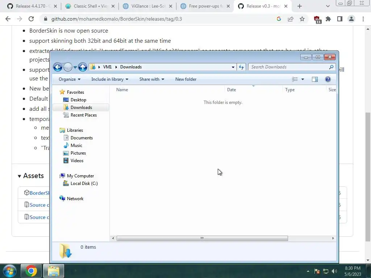The width and height of the screenshot is (371, 278).
Task: Share this page icon in Chrome
Action: [x=291, y=19]
